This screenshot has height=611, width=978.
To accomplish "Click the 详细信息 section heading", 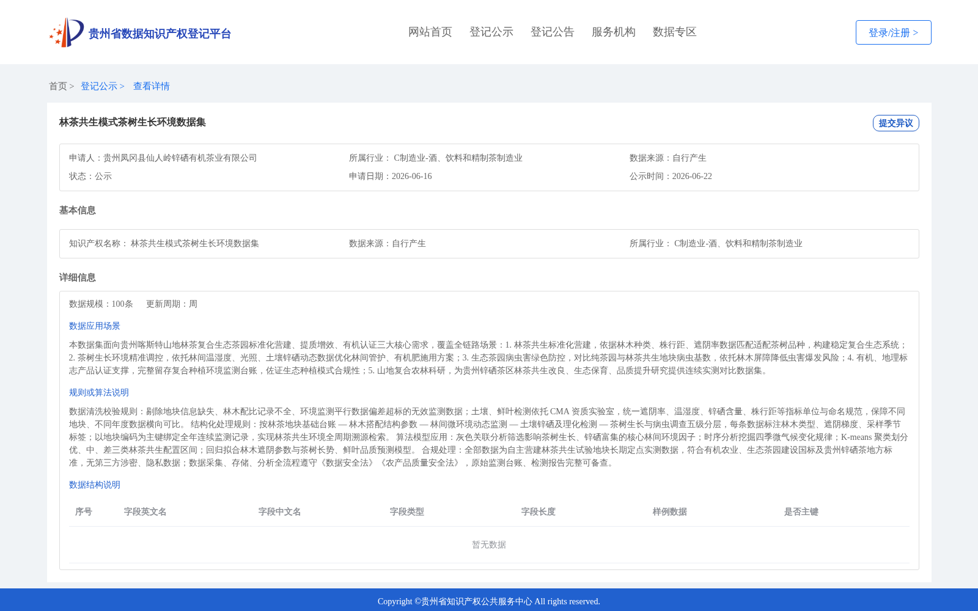I will click(78, 277).
